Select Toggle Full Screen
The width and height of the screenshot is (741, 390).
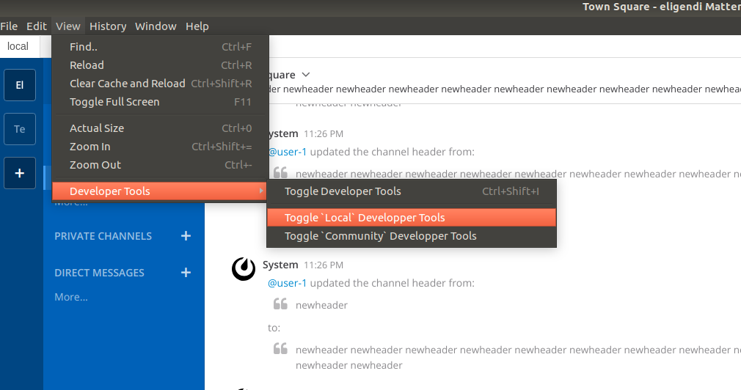click(x=161, y=102)
